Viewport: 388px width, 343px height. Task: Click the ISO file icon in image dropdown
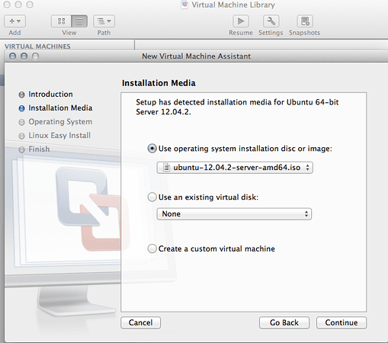click(166, 168)
